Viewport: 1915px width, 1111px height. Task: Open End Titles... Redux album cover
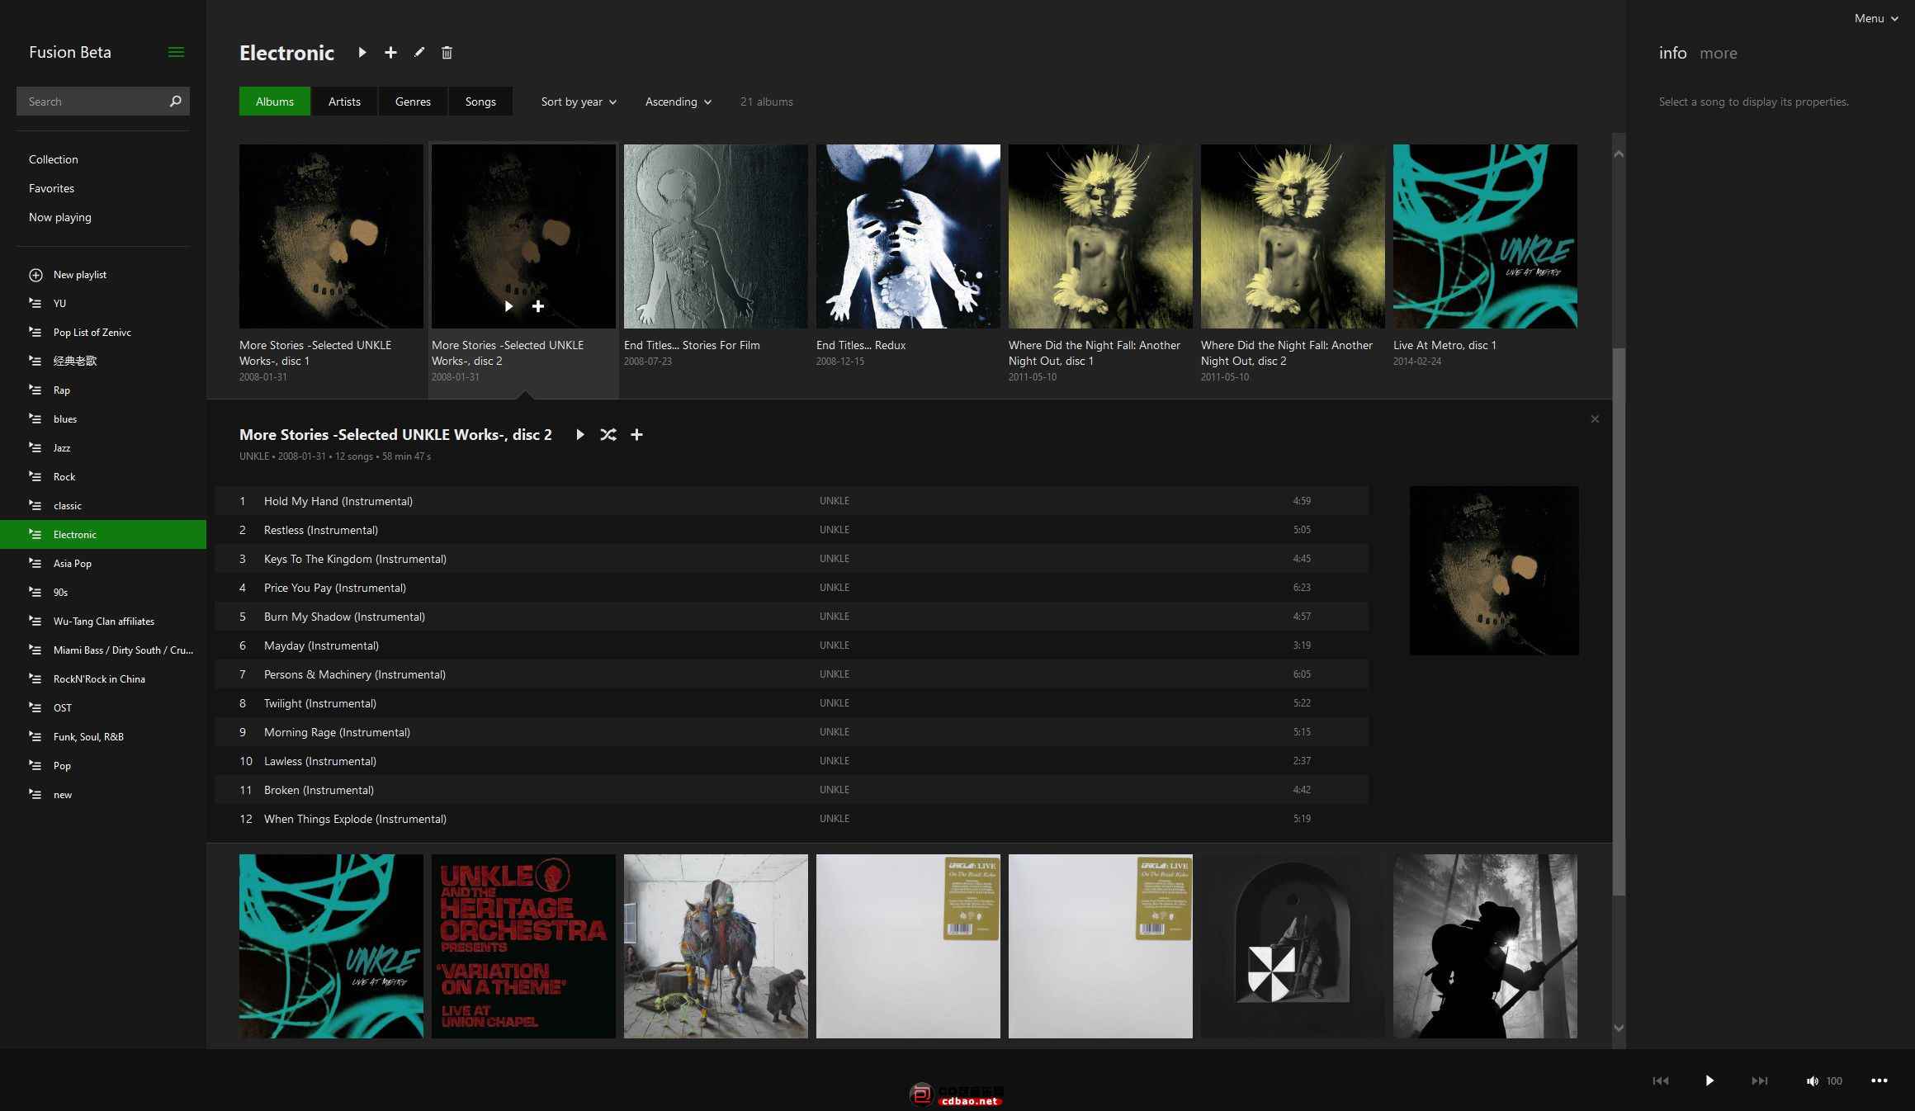pyautogui.click(x=908, y=236)
